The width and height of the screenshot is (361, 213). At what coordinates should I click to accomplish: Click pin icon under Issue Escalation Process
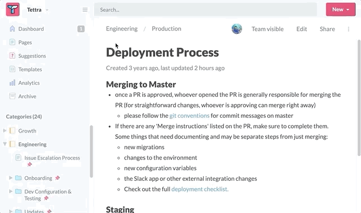coord(30,165)
